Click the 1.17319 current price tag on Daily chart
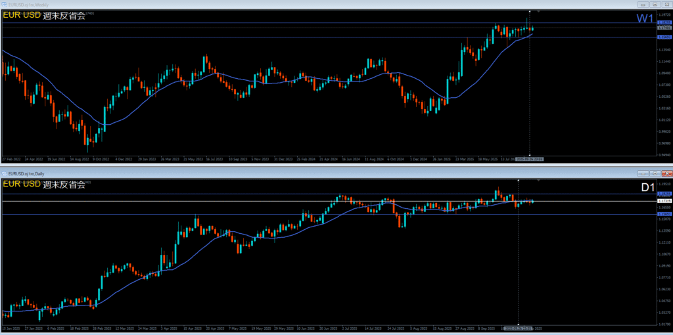 point(664,200)
